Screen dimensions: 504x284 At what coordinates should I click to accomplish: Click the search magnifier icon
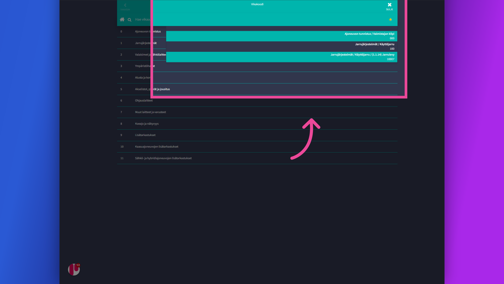click(x=129, y=20)
